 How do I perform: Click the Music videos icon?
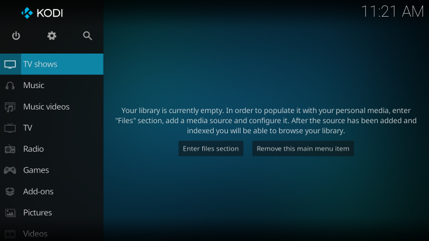(x=10, y=107)
